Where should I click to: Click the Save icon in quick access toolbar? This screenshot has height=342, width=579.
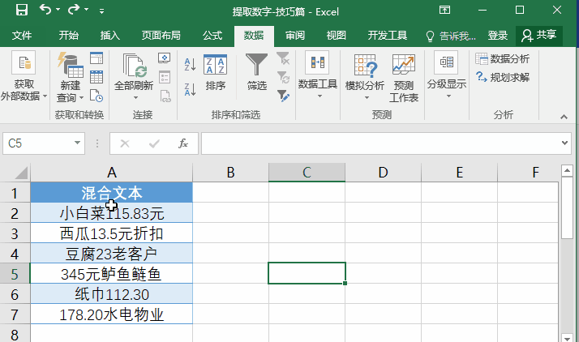click(x=22, y=10)
